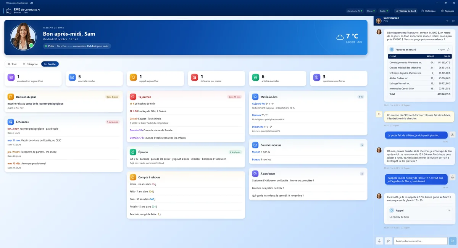Copy the CPE courriel notification message

395,125
